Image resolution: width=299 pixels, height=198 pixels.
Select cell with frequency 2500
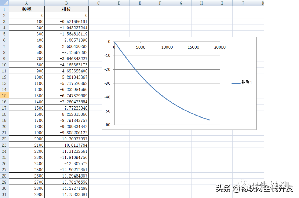coord(27,170)
